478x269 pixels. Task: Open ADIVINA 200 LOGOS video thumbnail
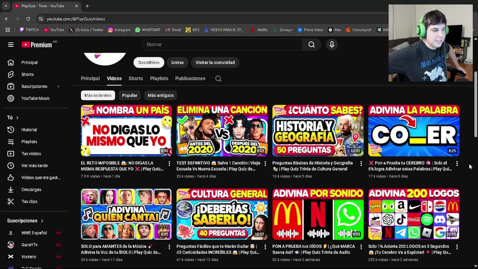414,214
